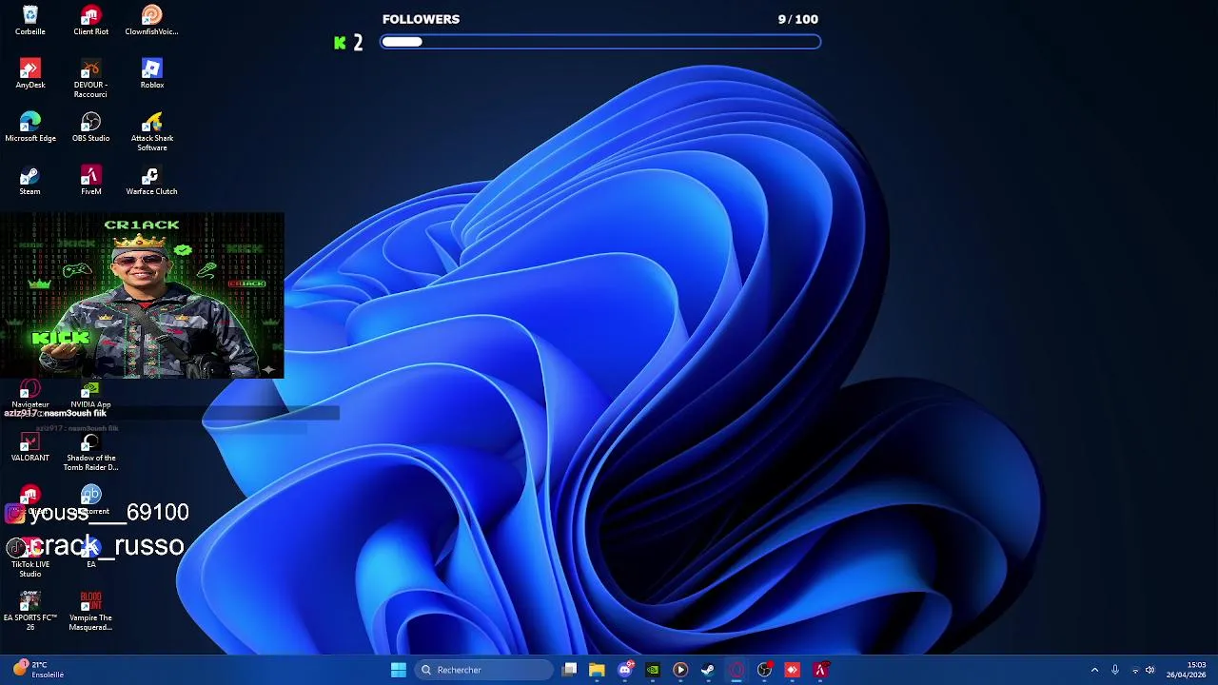Viewport: 1218px width, 685px height.
Task: Select the Vampire The Masquerade shortcut
Action: (x=90, y=611)
